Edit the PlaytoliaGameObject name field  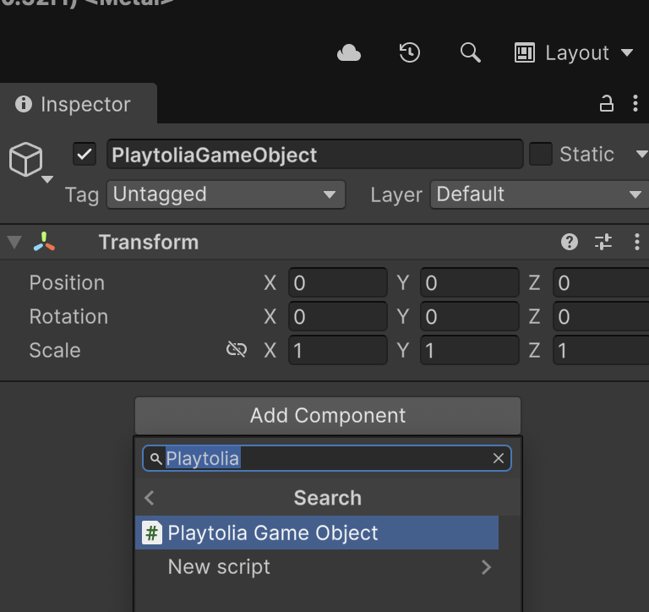click(x=315, y=154)
